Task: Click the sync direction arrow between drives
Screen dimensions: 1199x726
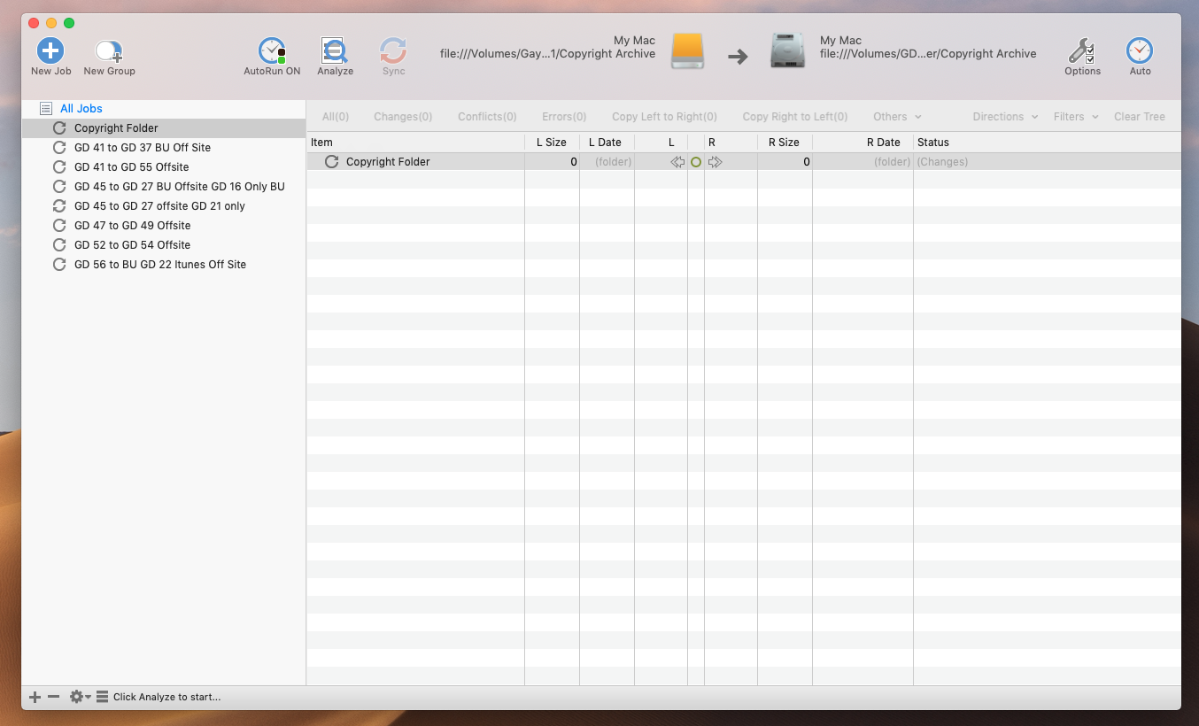Action: click(738, 57)
